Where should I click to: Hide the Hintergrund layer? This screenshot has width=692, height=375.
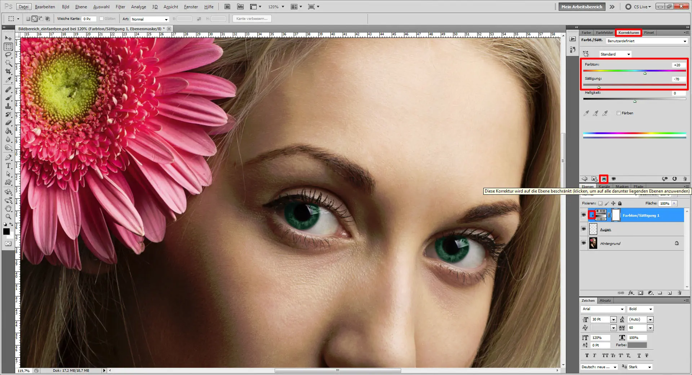pos(584,243)
